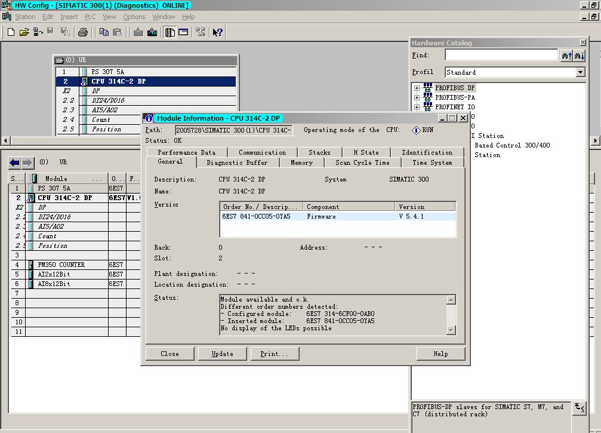The height and width of the screenshot is (433, 601).
Task: Click the Copy toolbar icon
Action: (104, 32)
